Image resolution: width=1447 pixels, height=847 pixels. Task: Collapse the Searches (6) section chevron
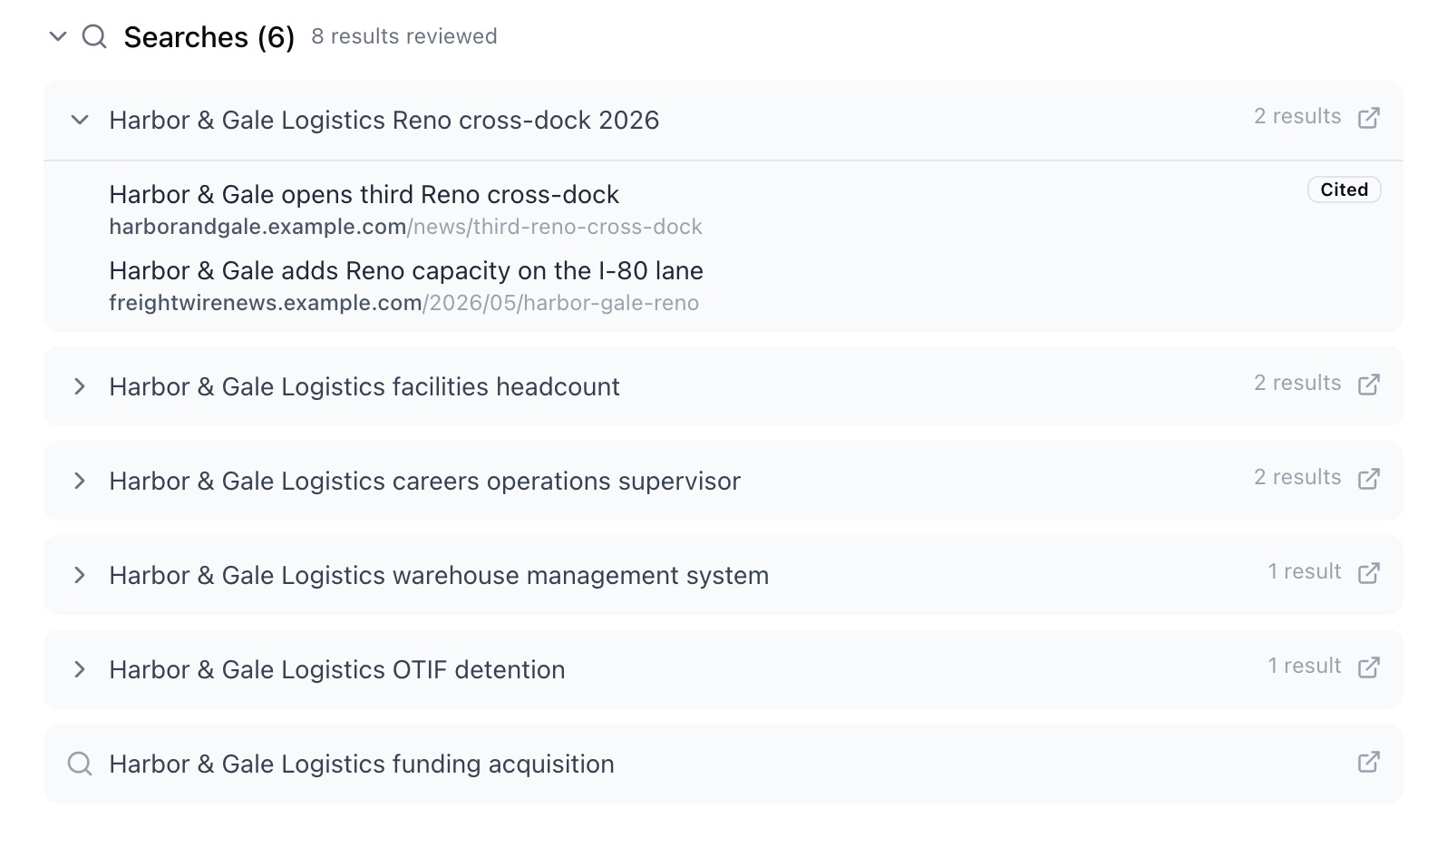(x=58, y=37)
